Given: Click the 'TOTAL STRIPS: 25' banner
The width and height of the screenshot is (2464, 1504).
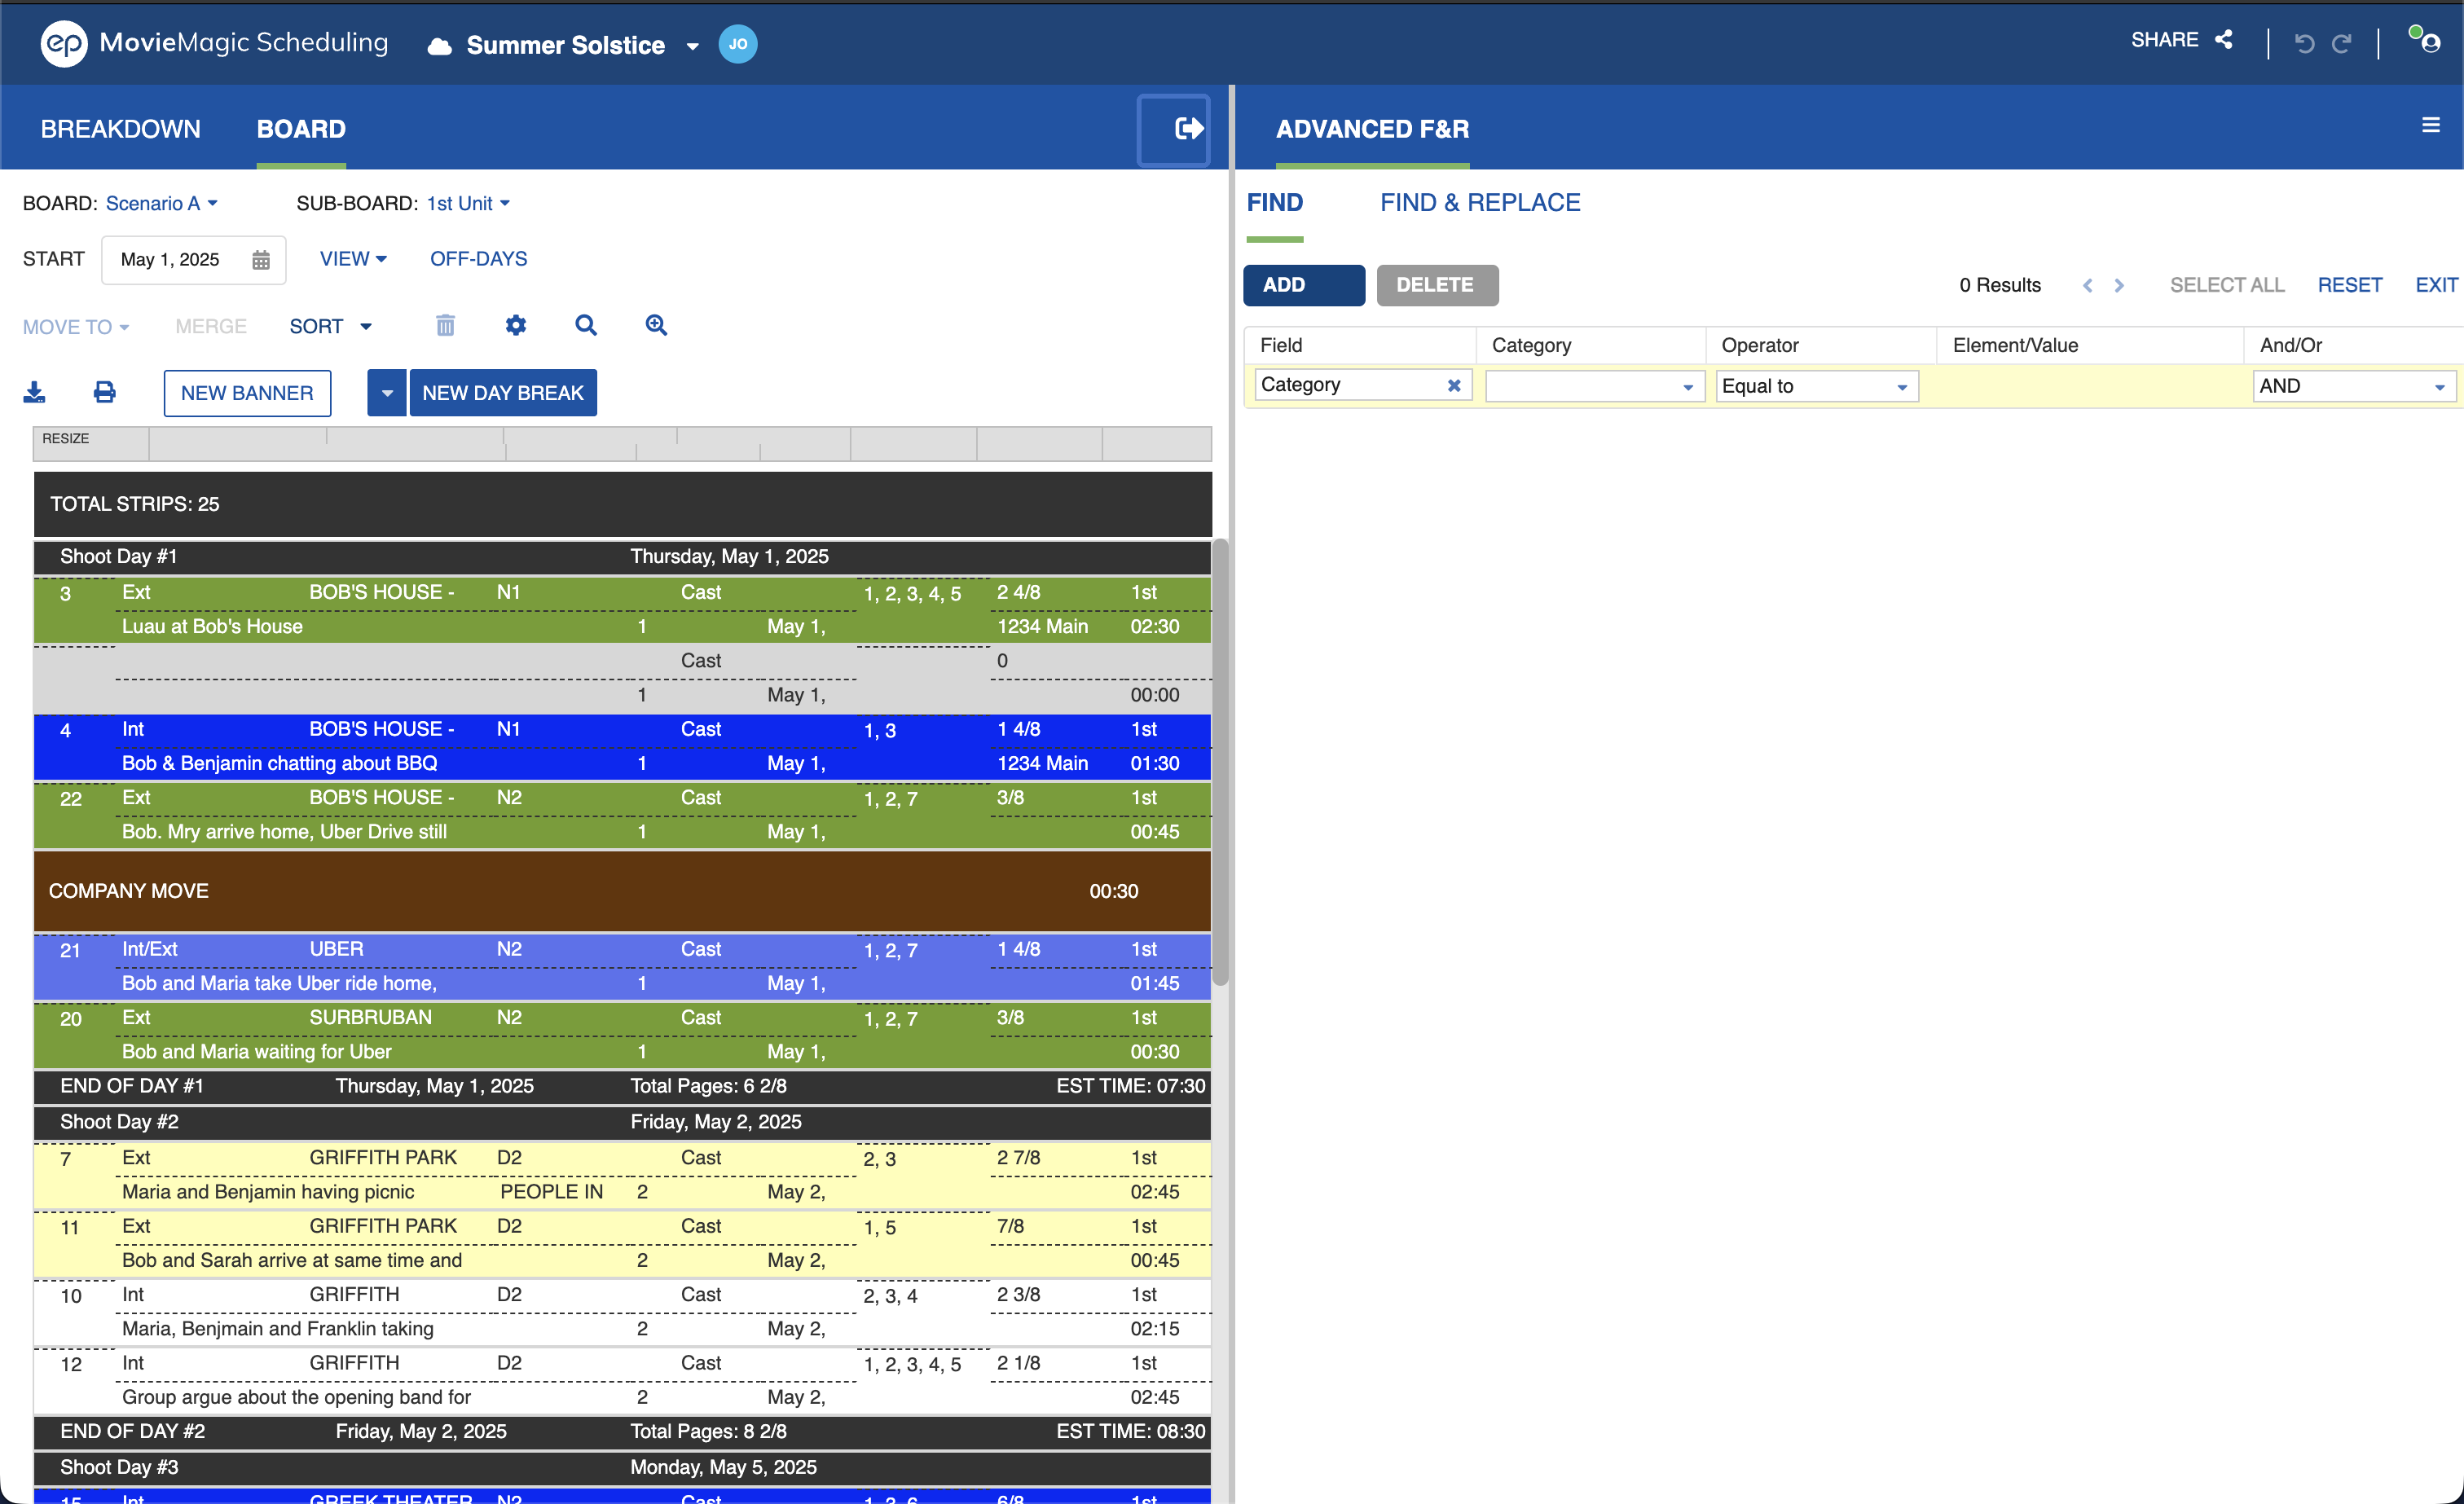Looking at the screenshot, I should coord(622,504).
